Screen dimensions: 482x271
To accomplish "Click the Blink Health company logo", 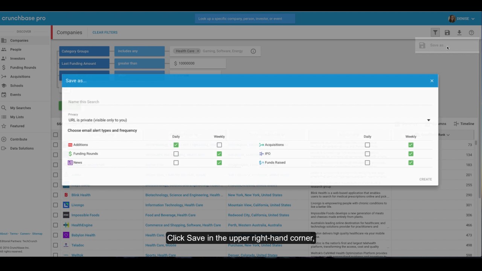I will [66, 195].
